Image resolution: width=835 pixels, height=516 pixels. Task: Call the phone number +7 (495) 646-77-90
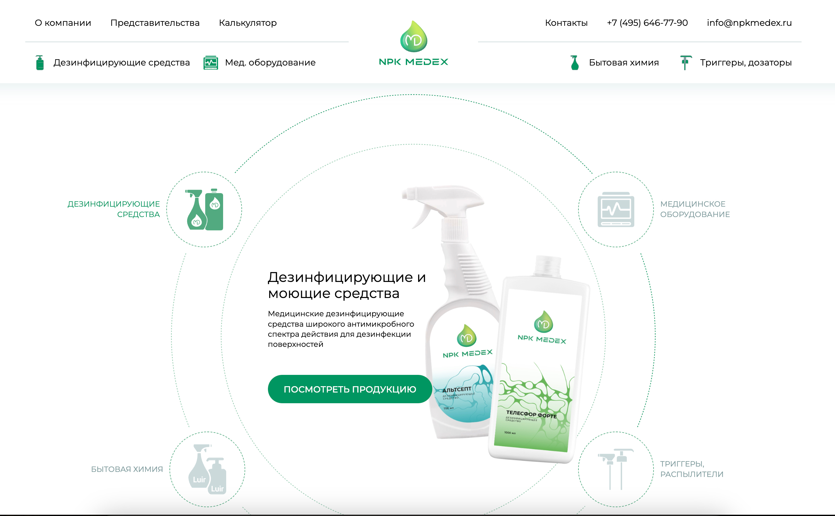[647, 23]
